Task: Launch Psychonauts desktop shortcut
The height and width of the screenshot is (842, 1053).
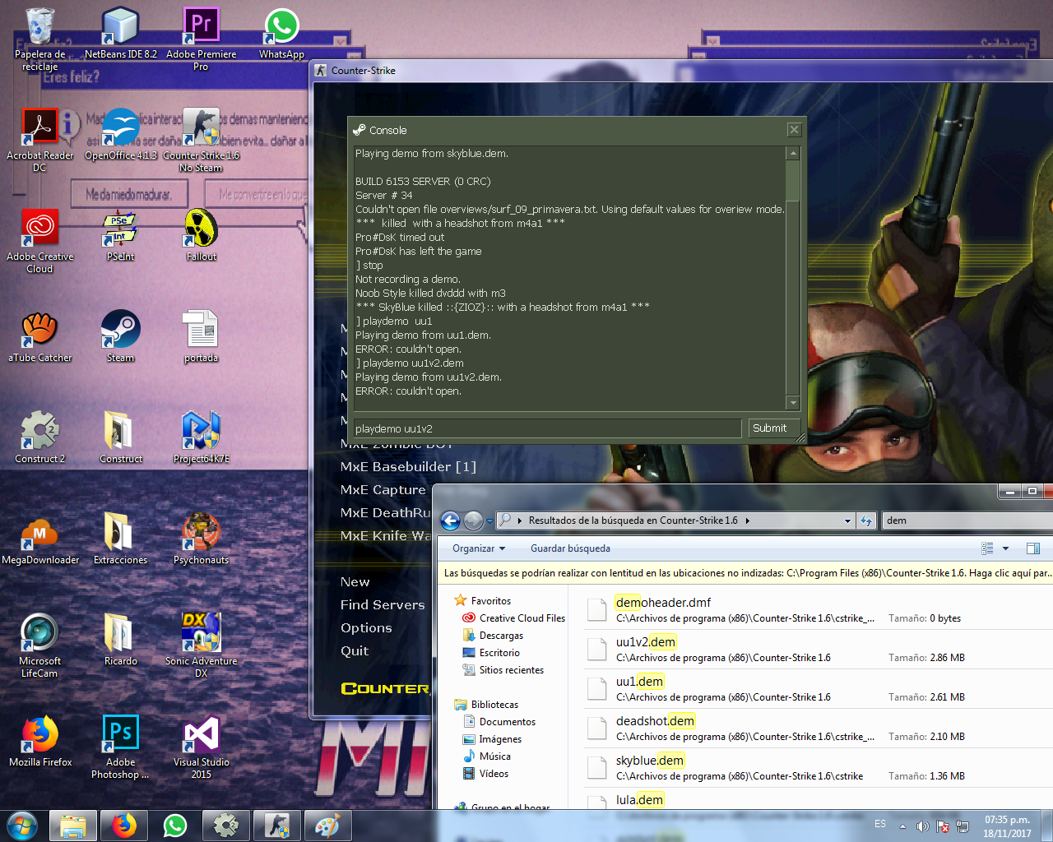Action: click(201, 539)
